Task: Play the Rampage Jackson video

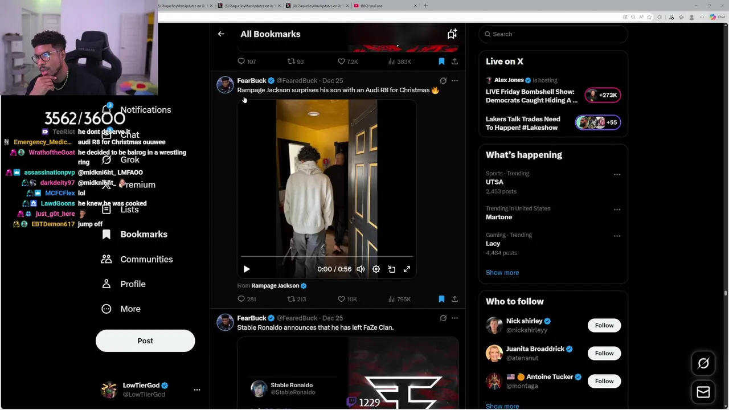Action: click(247, 269)
